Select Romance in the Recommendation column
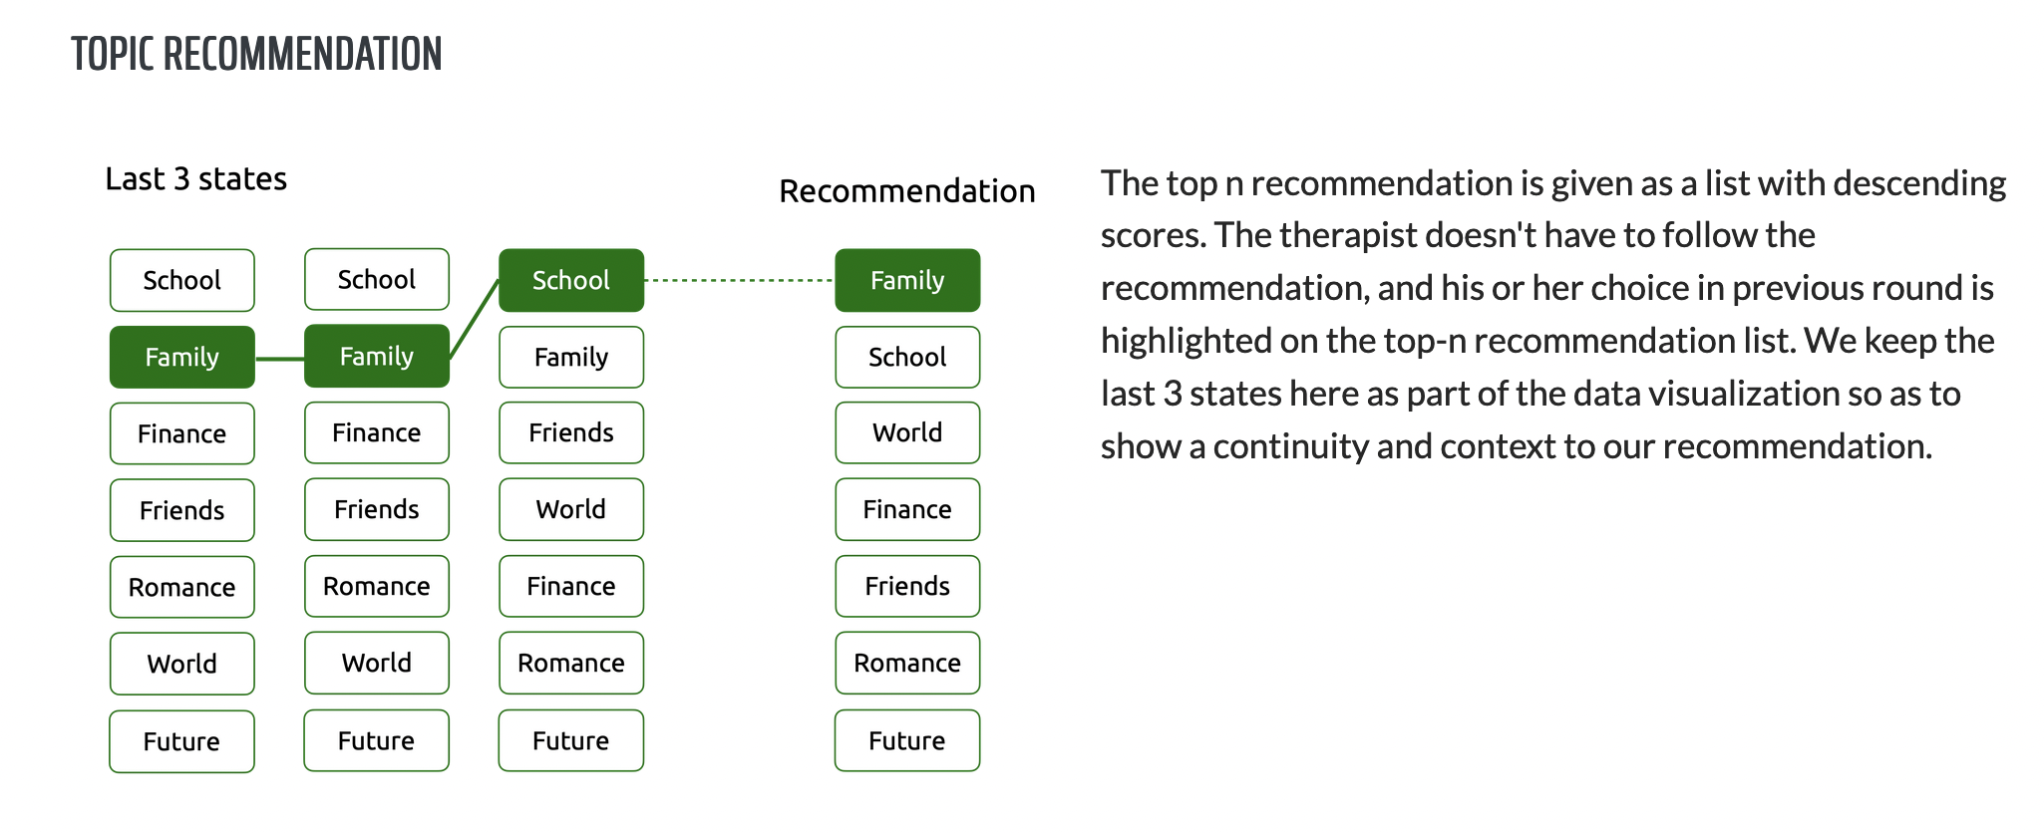2044x833 pixels. 907,663
